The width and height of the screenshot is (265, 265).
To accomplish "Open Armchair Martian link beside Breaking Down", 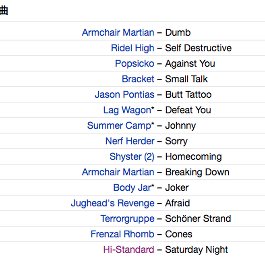I will pyautogui.click(x=118, y=172).
